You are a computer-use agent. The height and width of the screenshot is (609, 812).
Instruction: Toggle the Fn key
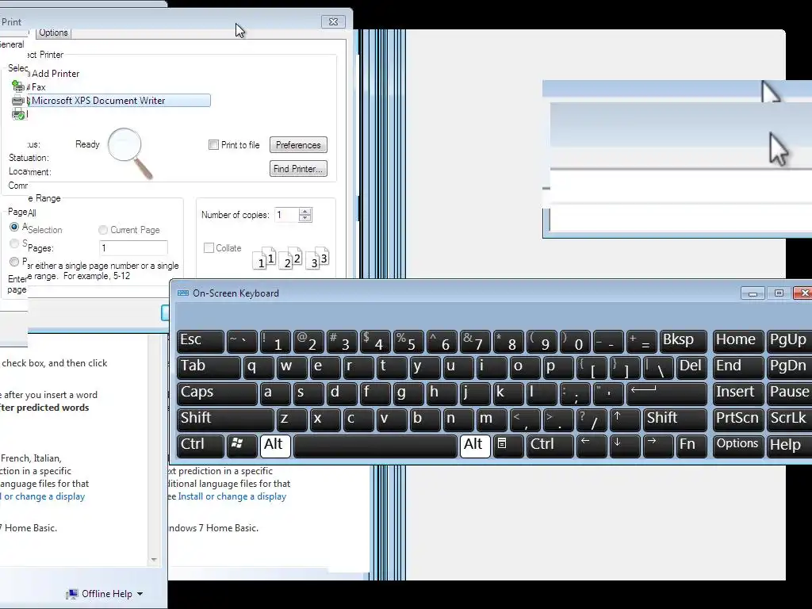click(x=691, y=446)
